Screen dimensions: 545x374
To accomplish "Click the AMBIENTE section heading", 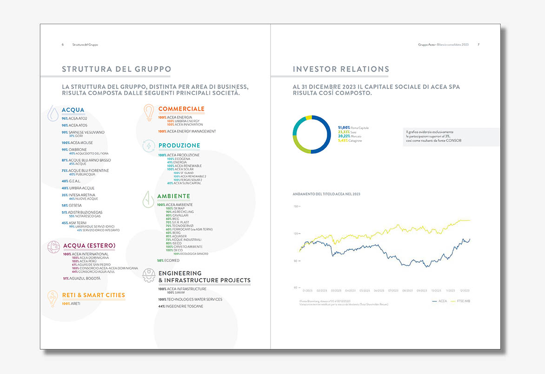I will click(x=174, y=196).
